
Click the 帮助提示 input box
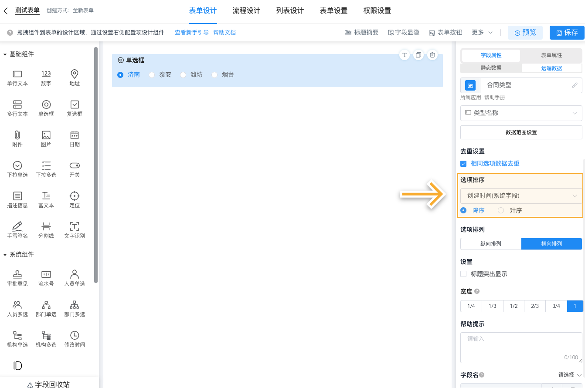520,346
